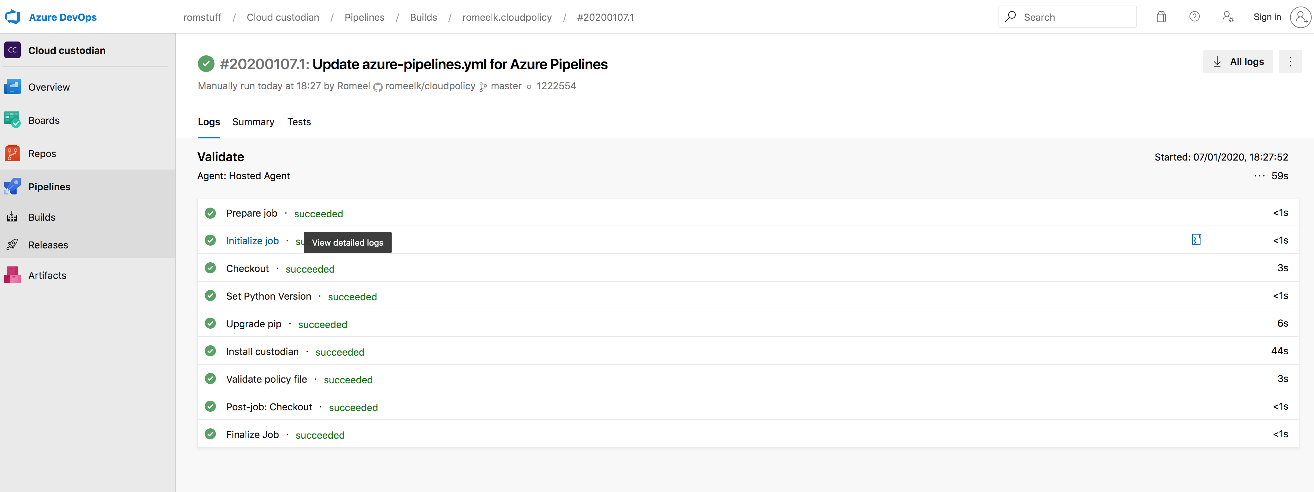The height and width of the screenshot is (492, 1314).
Task: Click the Overview sidebar item
Action: pyautogui.click(x=48, y=87)
